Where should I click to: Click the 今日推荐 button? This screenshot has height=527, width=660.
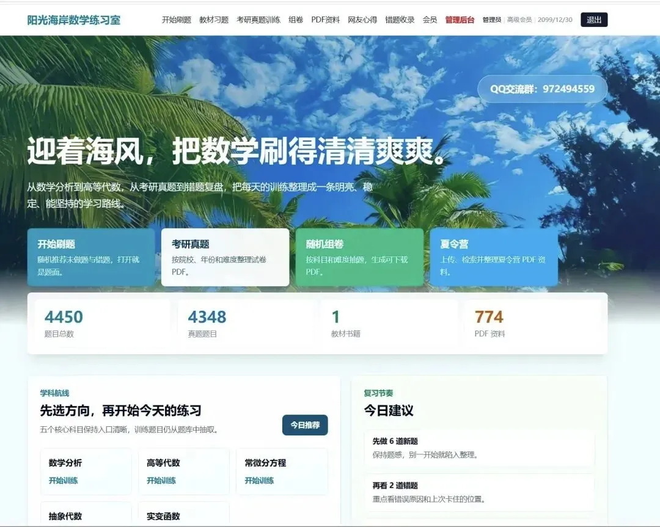(x=305, y=425)
